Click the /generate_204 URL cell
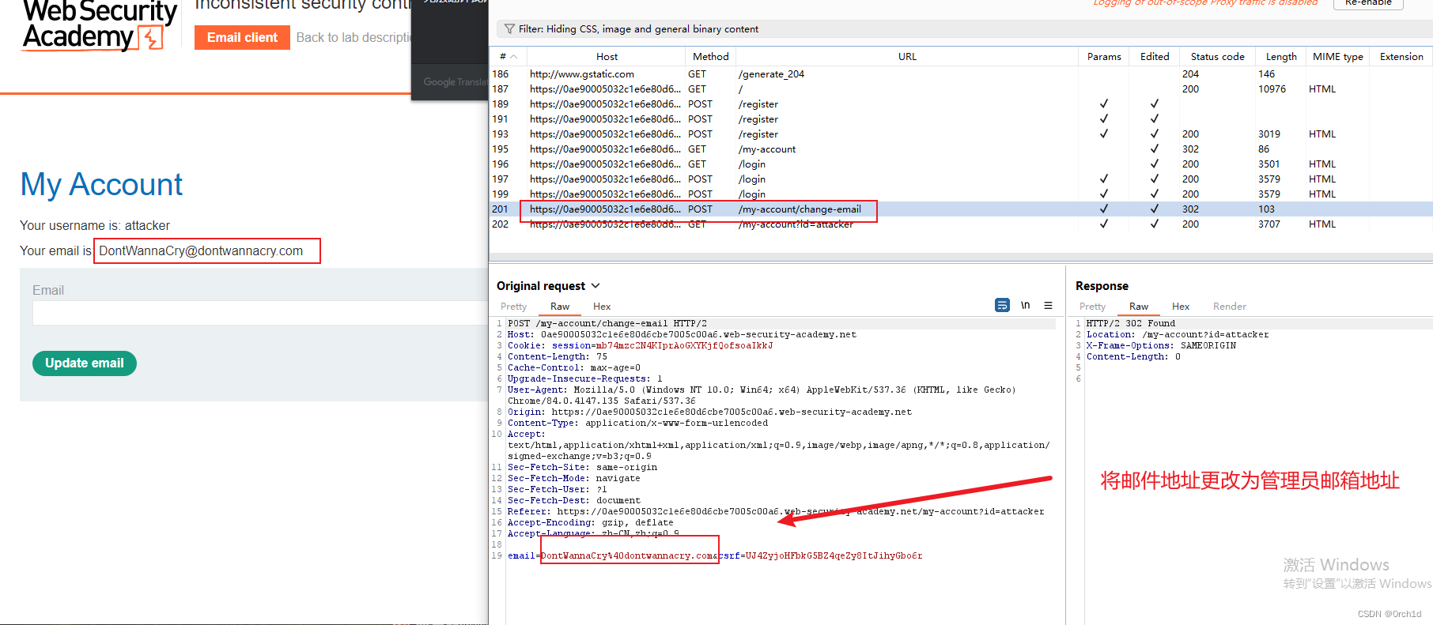This screenshot has height=625, width=1433. click(x=771, y=74)
